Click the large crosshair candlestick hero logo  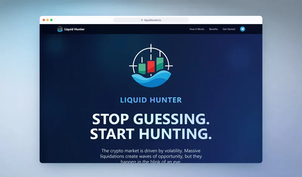click(151, 66)
